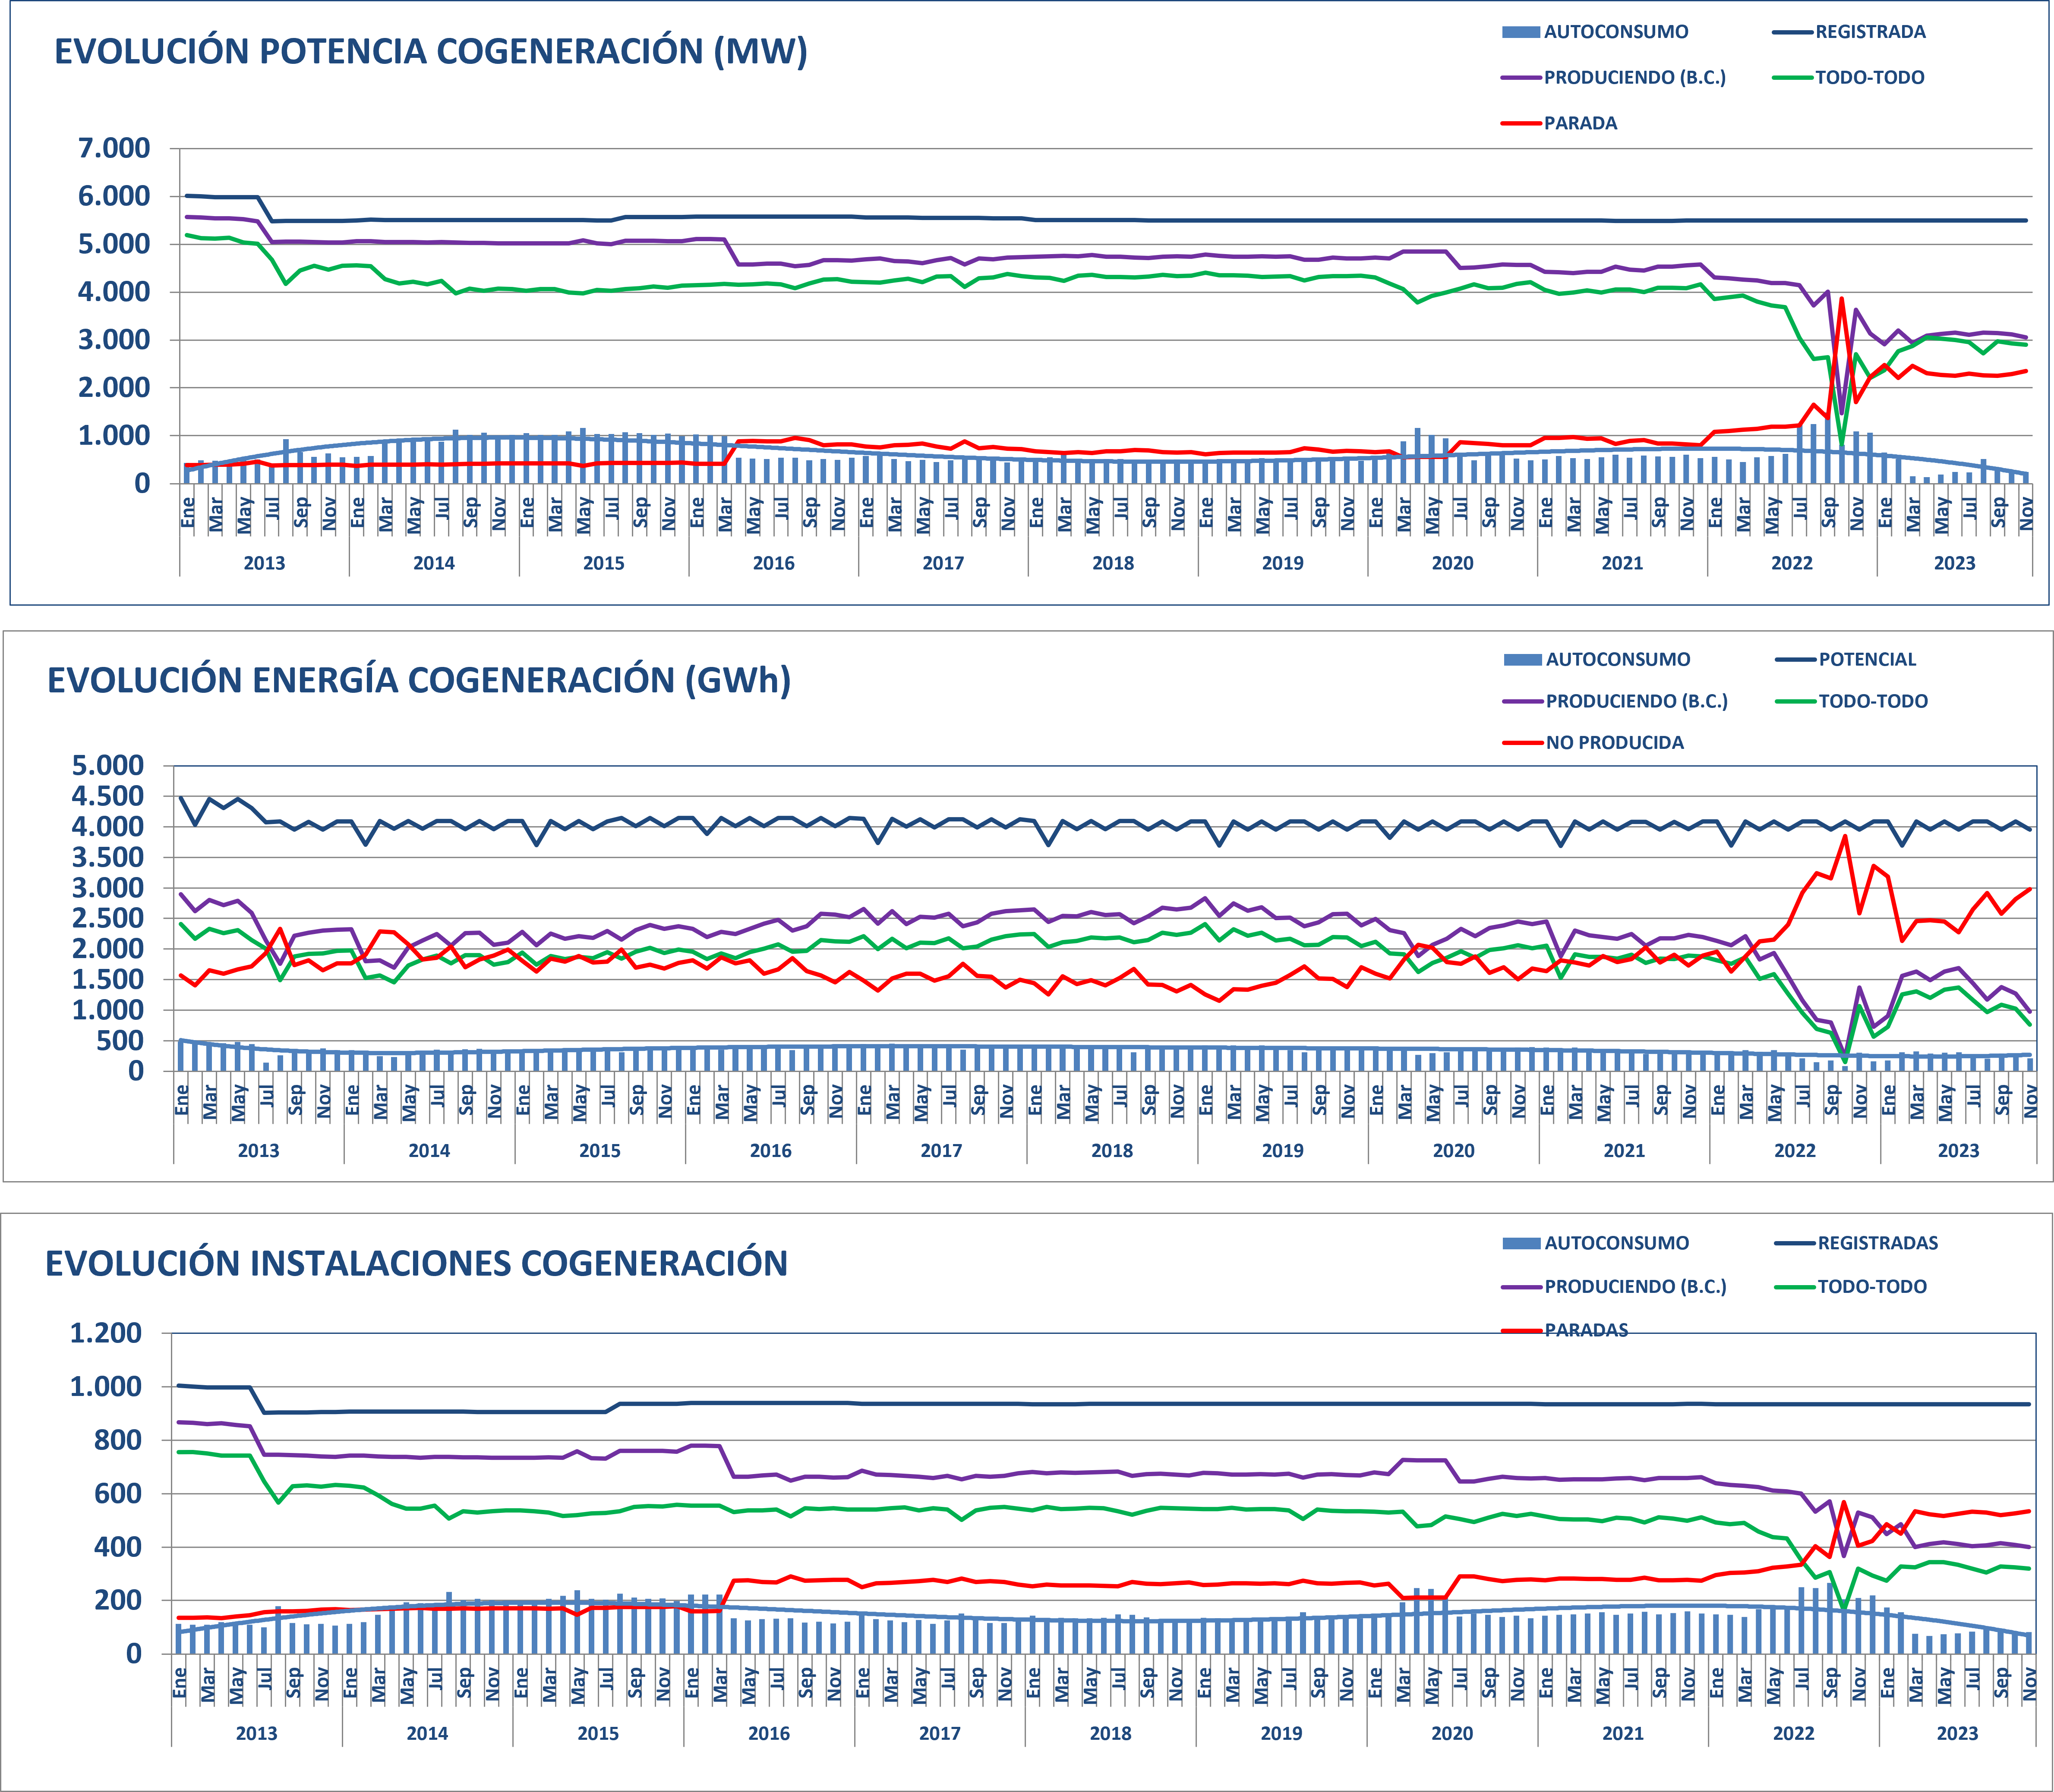This screenshot has height=1792, width=2054.
Task: Select the REGISTRADAS legend entry in the installations chart
Action: 1877,1243
